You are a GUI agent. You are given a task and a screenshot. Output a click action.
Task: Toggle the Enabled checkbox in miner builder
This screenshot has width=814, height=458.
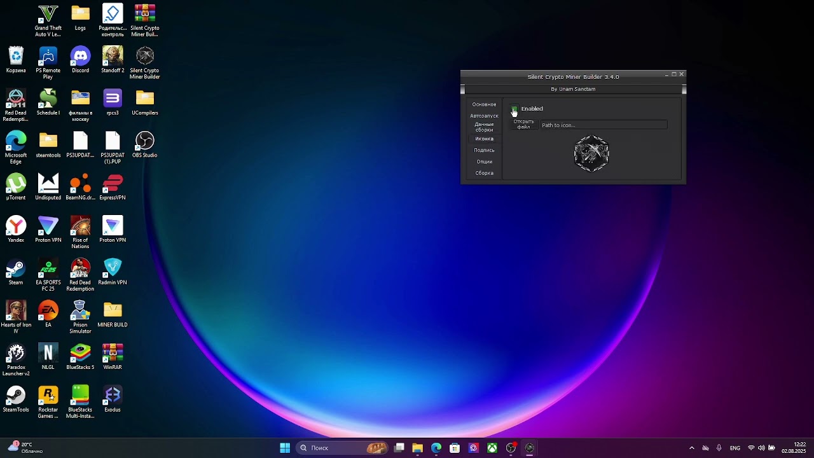tap(514, 109)
